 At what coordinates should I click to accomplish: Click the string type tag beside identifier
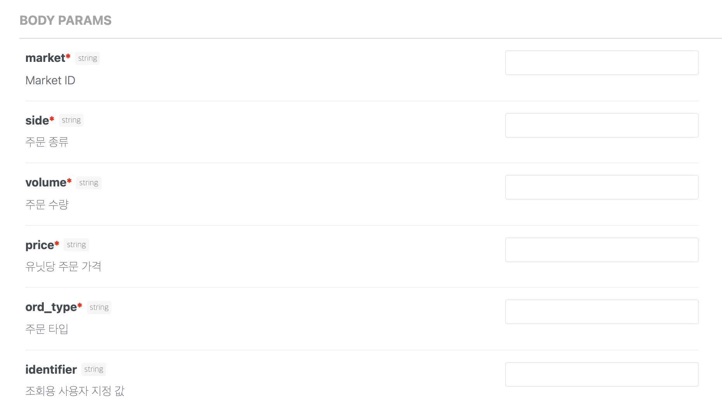94,369
